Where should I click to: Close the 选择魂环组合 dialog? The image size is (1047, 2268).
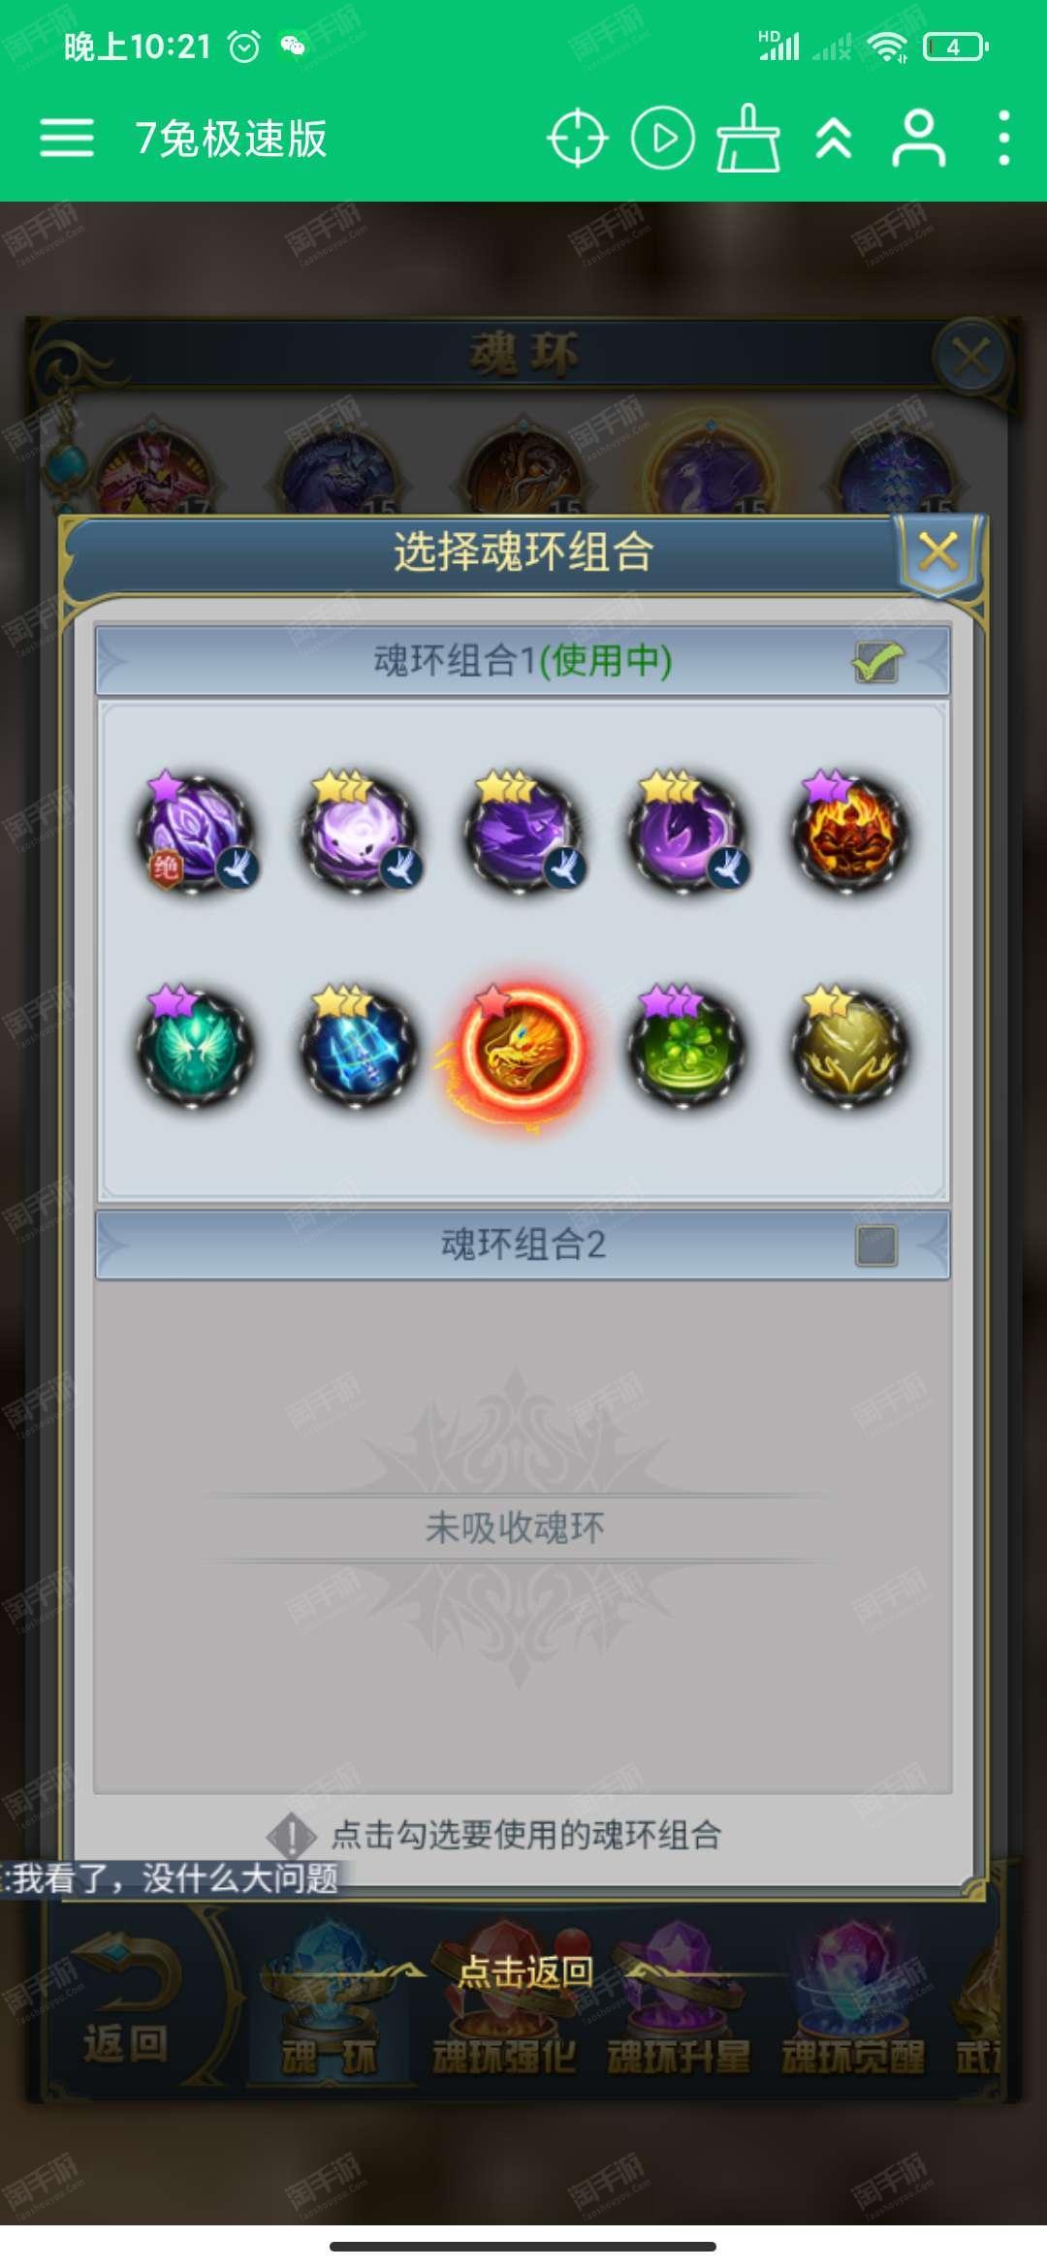click(938, 552)
